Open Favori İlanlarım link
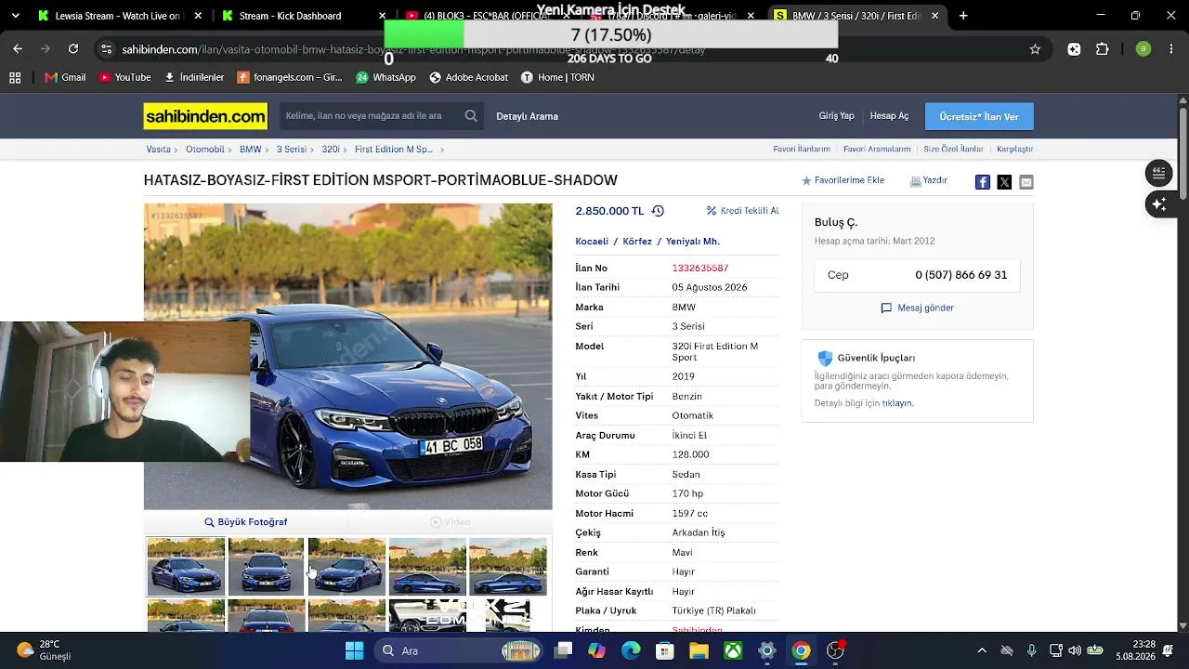The image size is (1189, 669). click(x=802, y=149)
